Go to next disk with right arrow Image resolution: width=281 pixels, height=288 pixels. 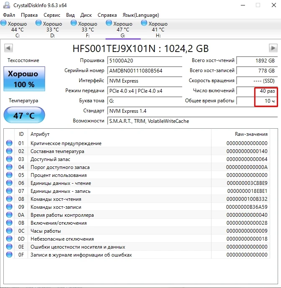273,48
